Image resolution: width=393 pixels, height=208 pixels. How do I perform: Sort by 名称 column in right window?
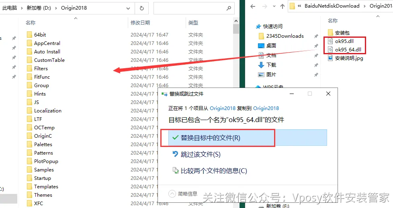[333, 20]
